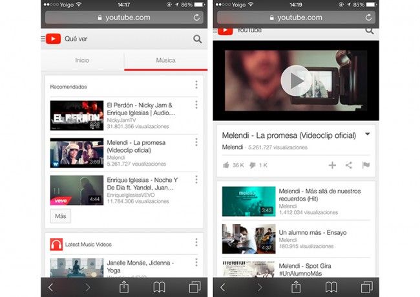Tap left phone youtube.com address field
This screenshot has width=420, height=297.
pos(124,17)
